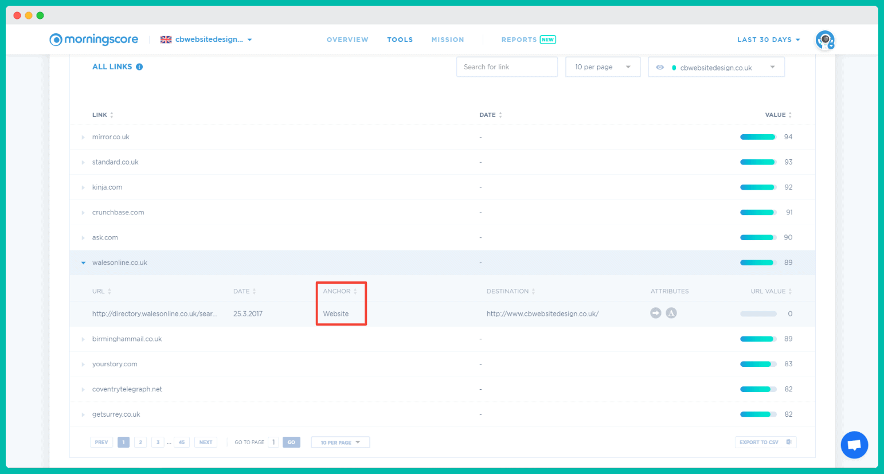Click the Go To Page number field
This screenshot has height=474, width=884.
tap(273, 442)
